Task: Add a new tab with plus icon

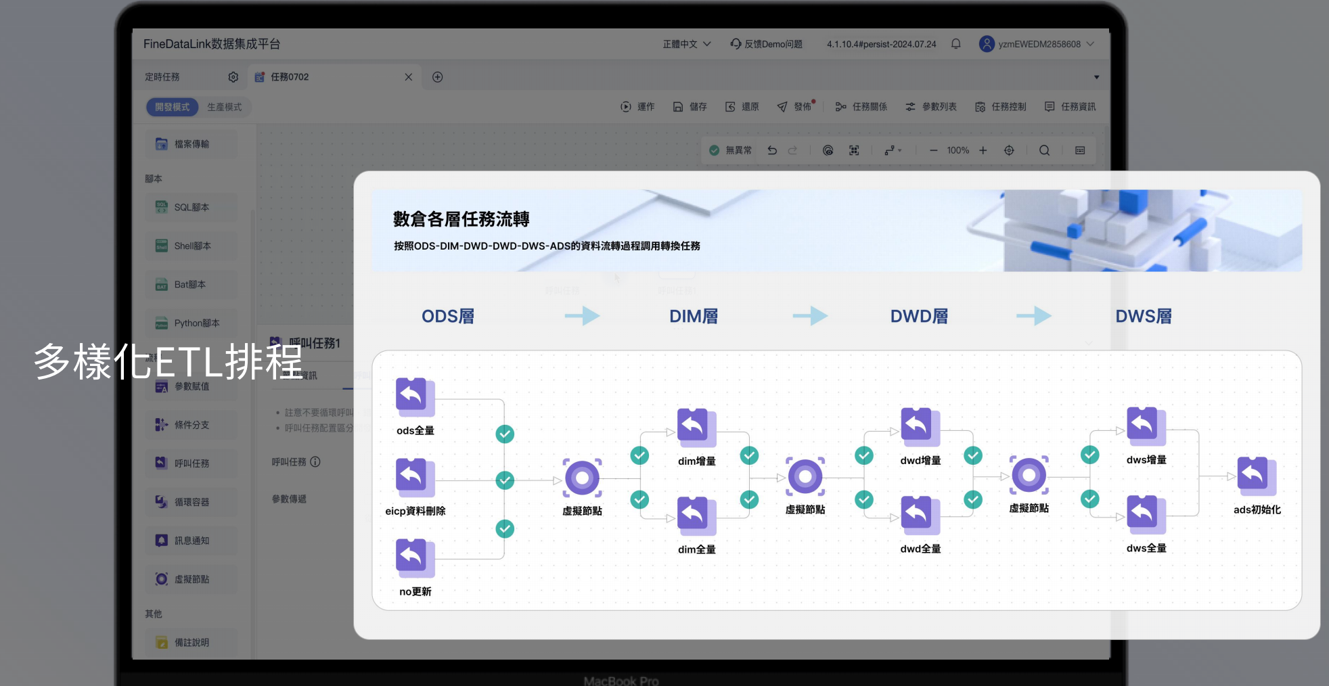Action: point(438,77)
